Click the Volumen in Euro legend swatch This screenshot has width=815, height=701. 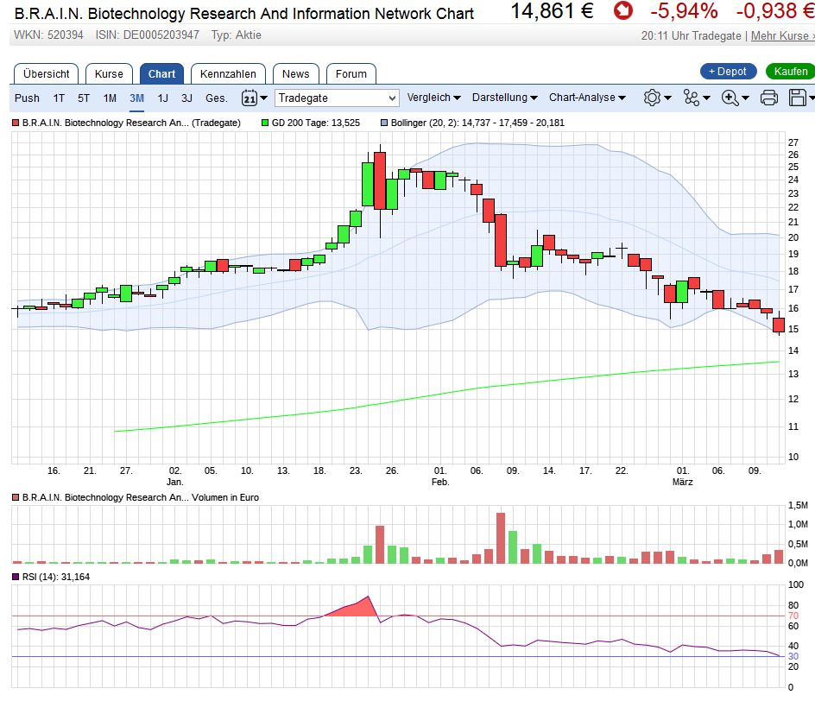16,498
